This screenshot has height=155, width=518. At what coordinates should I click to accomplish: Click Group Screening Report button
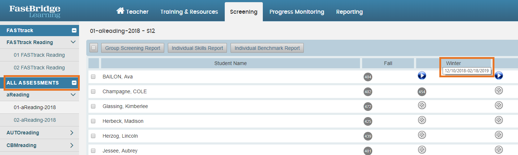(133, 48)
